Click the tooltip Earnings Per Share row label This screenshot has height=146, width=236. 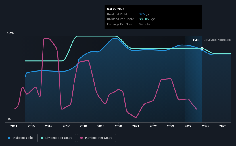[120, 24]
